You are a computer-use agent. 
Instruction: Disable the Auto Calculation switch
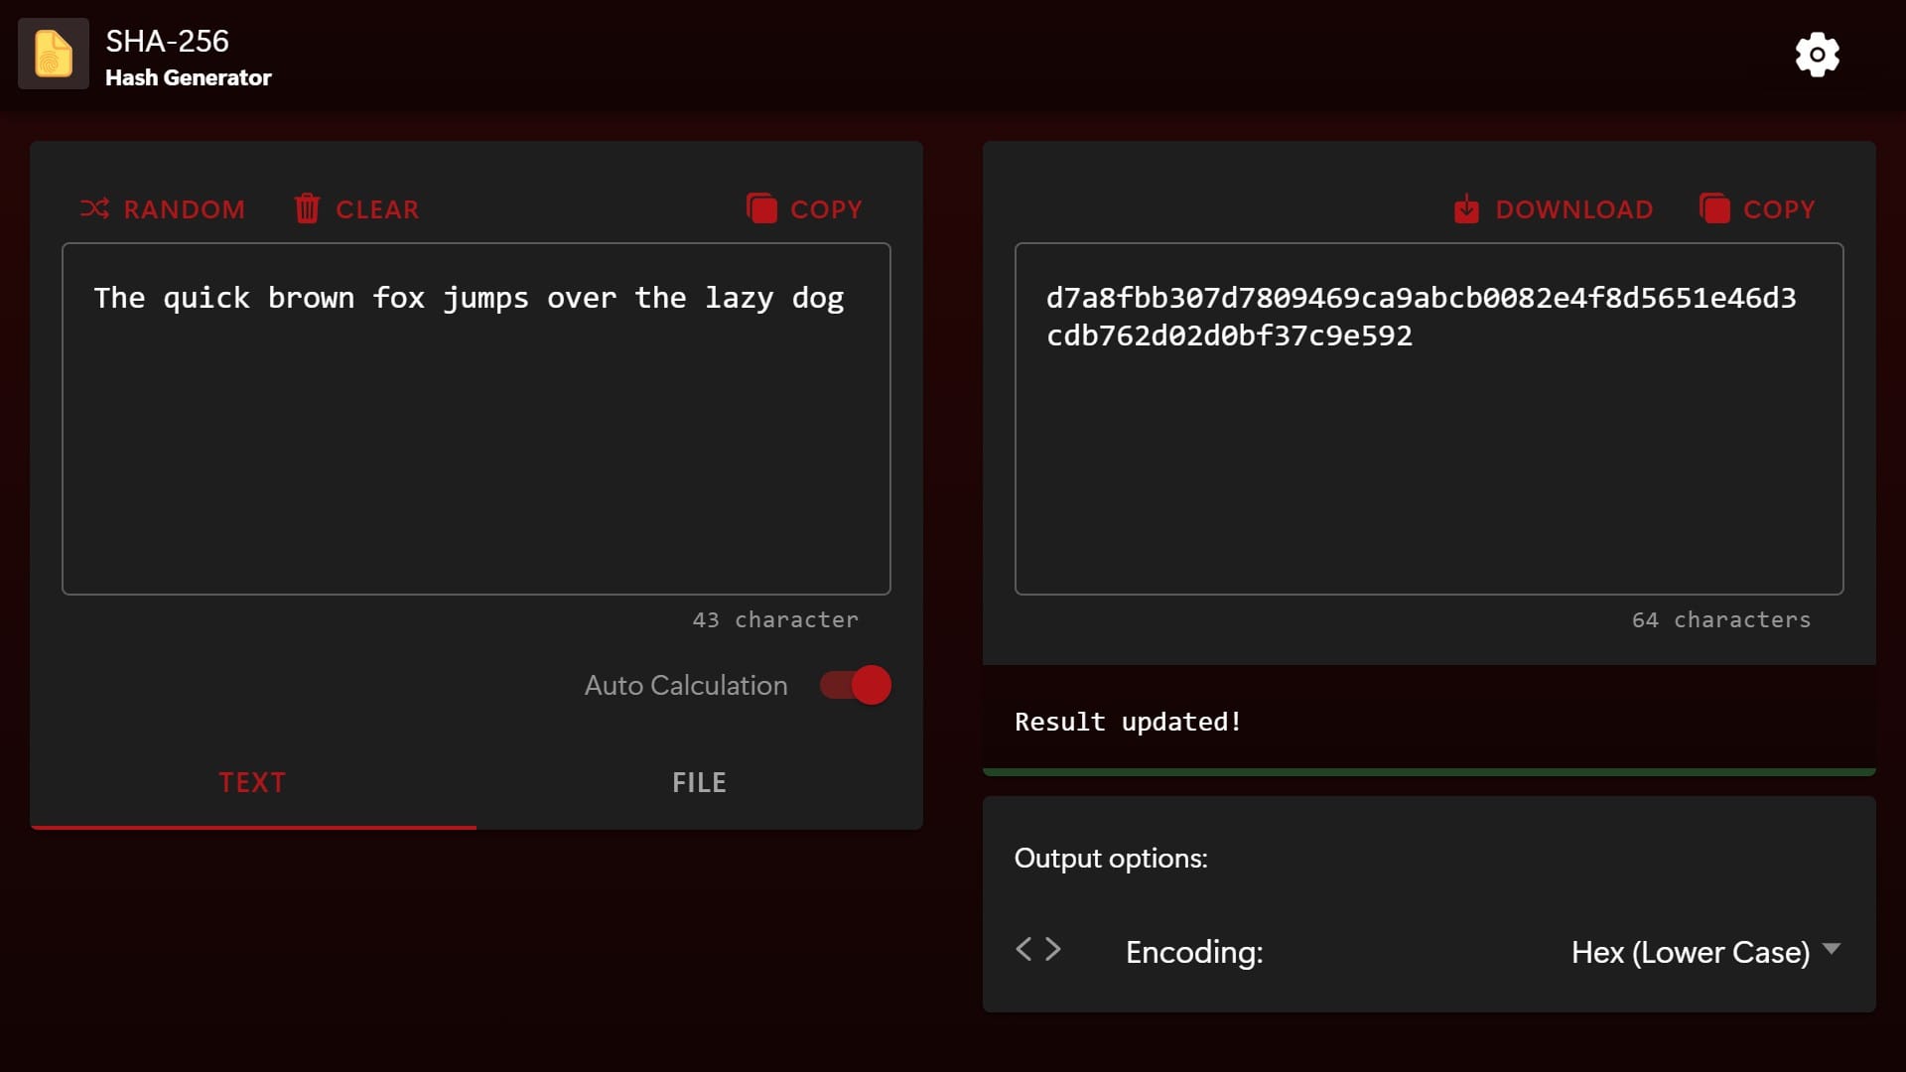point(856,685)
